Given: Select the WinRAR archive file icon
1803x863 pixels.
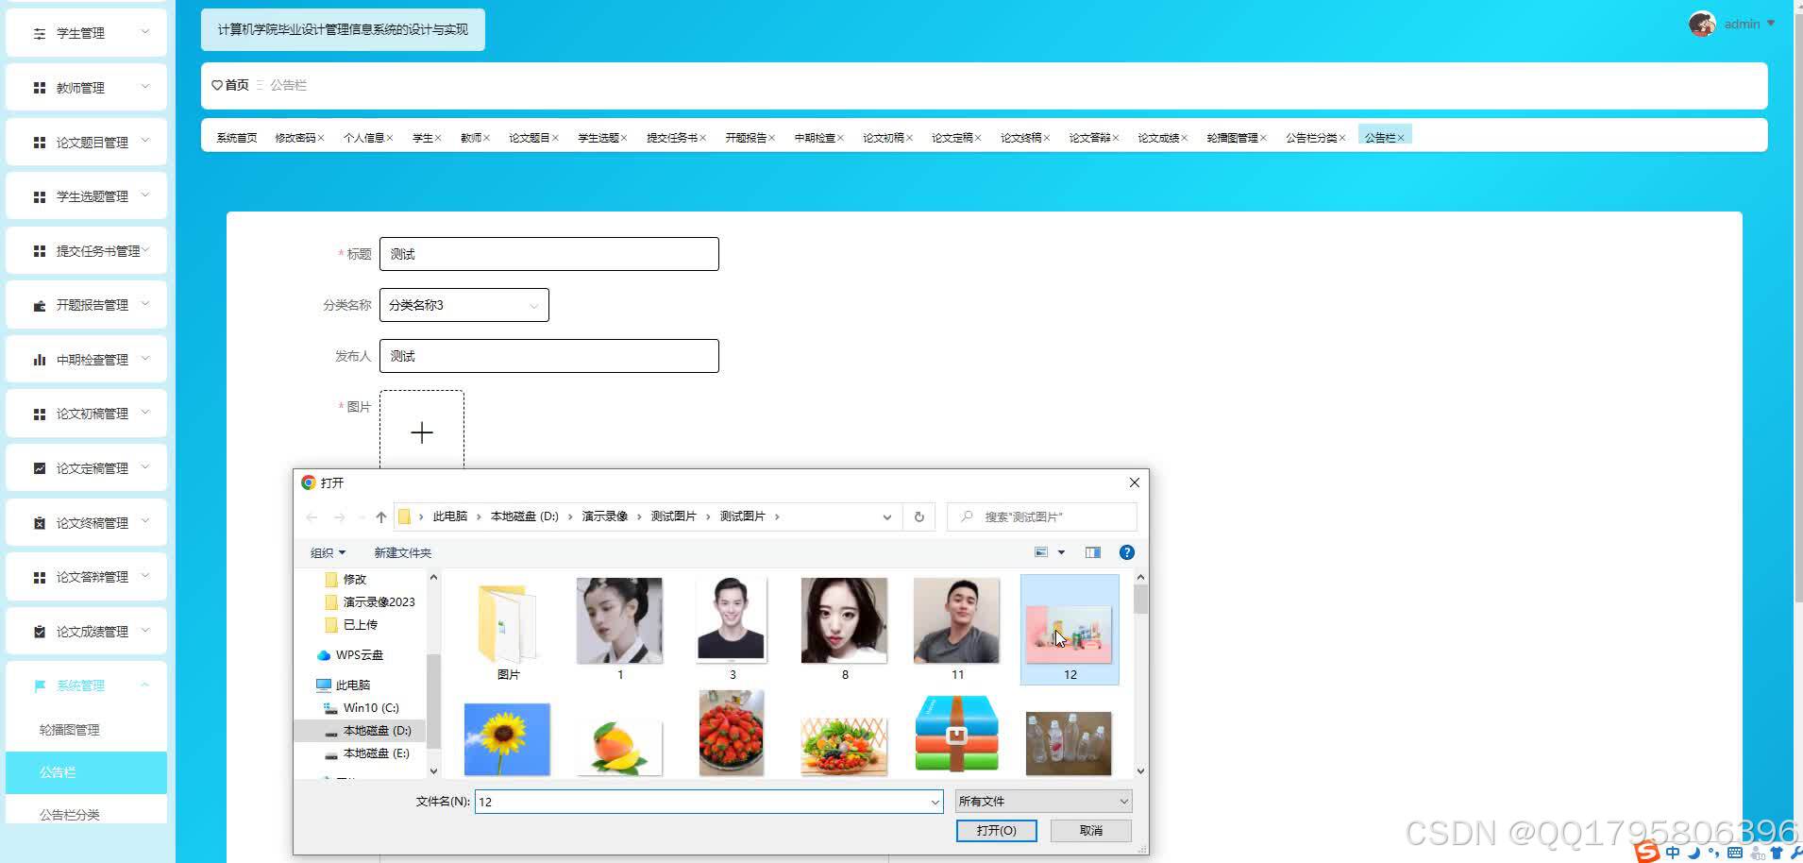Looking at the screenshot, I should point(956,734).
